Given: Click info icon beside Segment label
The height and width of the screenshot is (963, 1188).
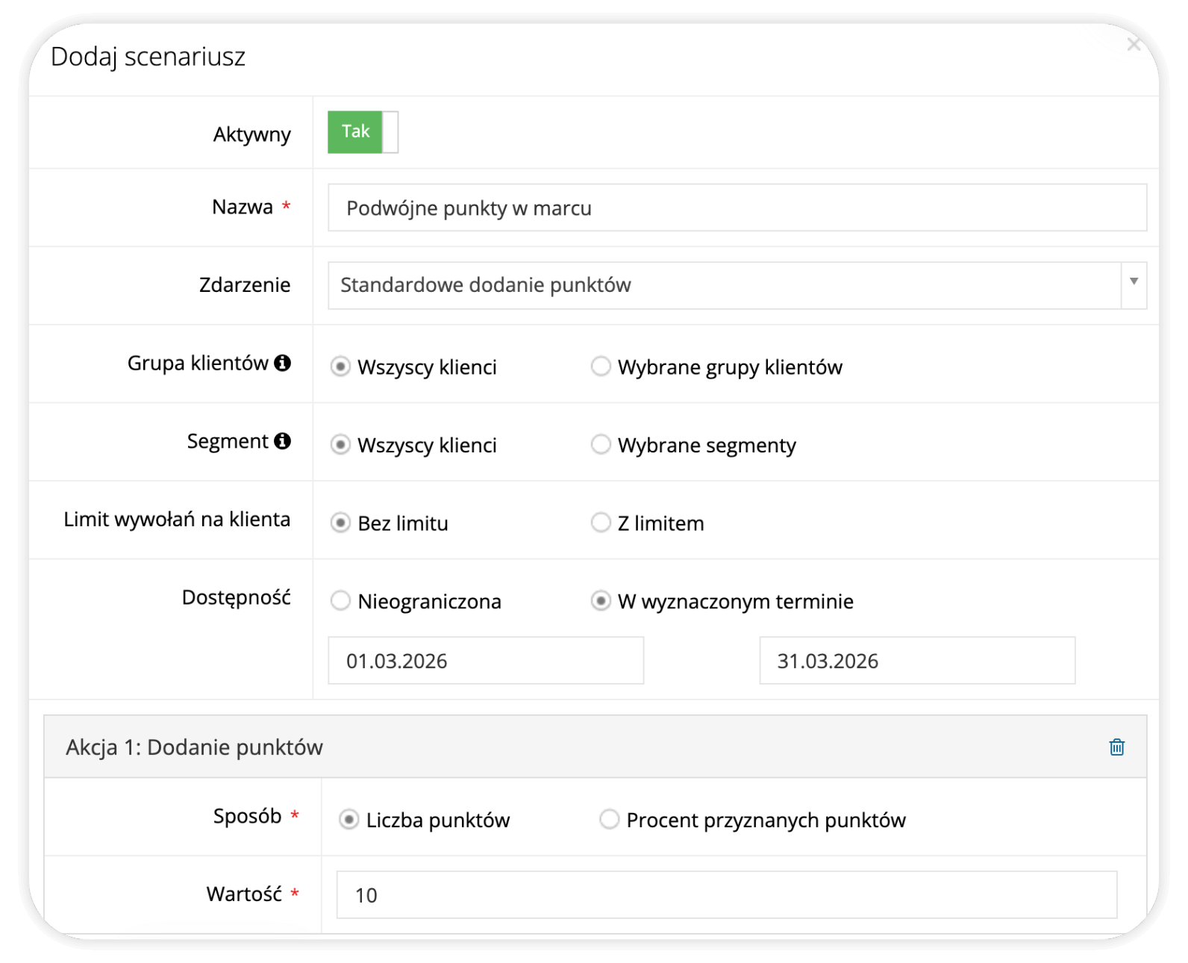Looking at the screenshot, I should tap(282, 441).
